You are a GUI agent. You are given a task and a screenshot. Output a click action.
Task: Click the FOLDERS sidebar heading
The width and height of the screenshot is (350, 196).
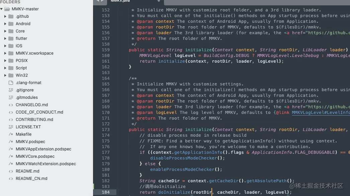10,2
